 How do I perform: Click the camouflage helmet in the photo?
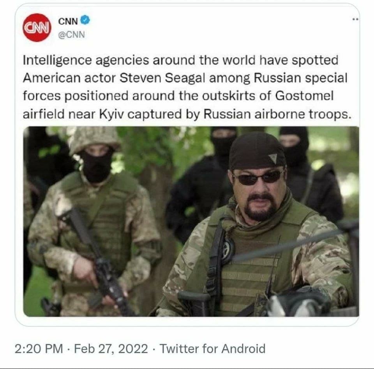coord(95,139)
